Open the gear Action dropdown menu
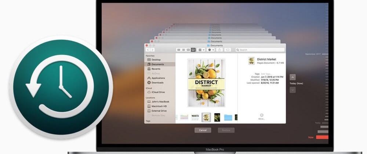The image size is (367, 154). click(211, 50)
